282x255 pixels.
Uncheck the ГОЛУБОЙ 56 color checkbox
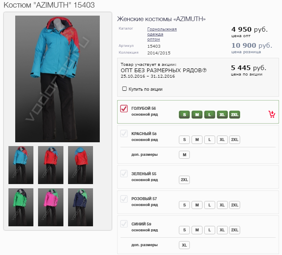click(124, 109)
